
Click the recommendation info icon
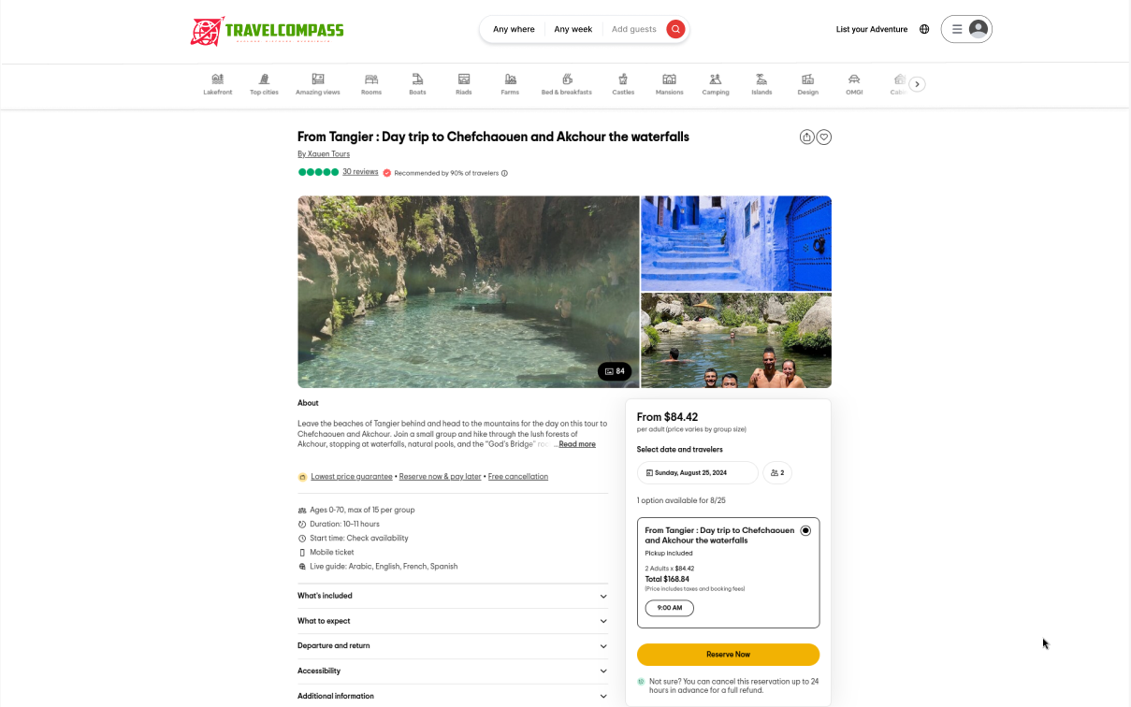(x=505, y=173)
